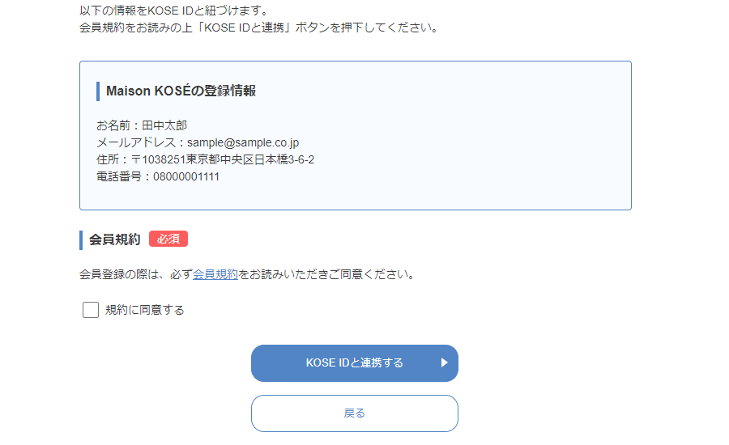This screenshot has height=445, width=729.
Task: Select the お名前:田中太郎 line
Action: (142, 125)
